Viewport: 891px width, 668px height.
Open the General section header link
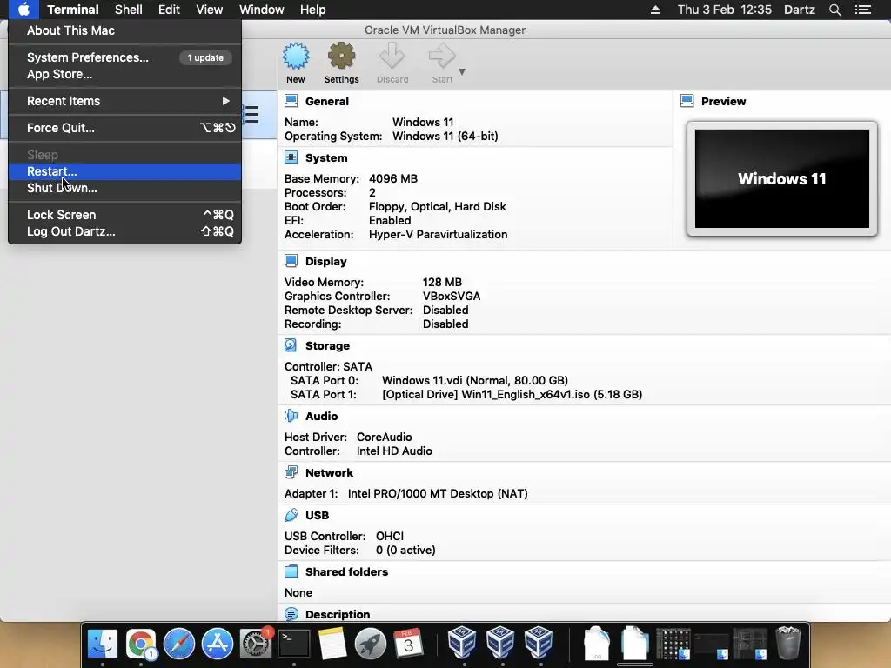coord(327,101)
